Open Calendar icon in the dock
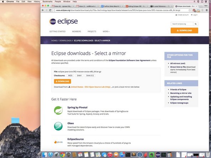Image resolution: width=211 pixels, height=158 pixels. [x=80, y=155]
